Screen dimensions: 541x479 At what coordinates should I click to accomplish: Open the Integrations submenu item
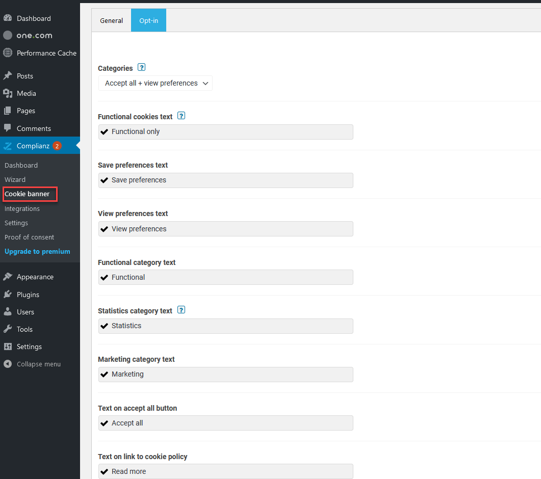coord(22,208)
